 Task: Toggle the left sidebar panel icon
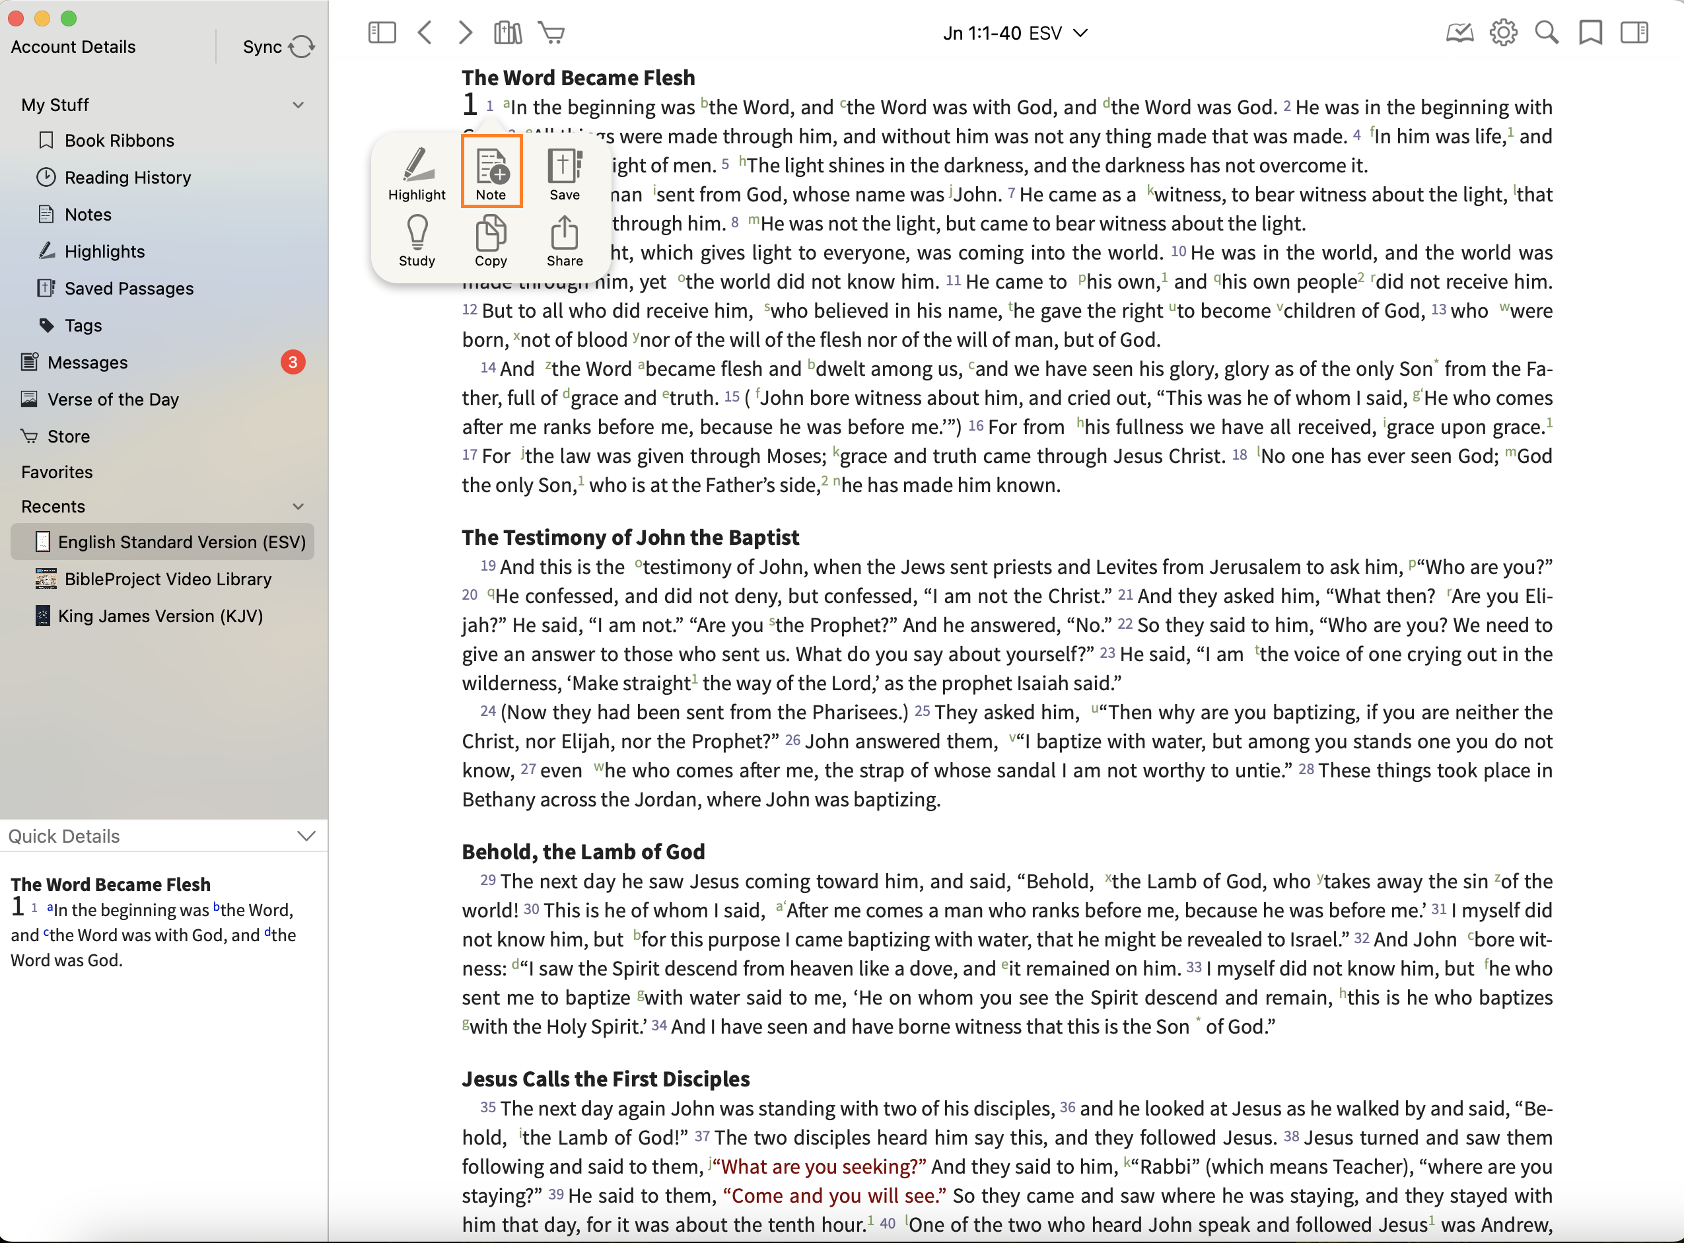tap(382, 32)
